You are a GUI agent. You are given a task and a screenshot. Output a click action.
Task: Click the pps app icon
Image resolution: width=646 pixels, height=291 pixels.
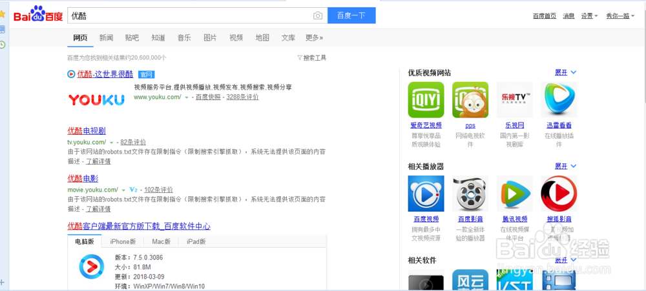click(x=470, y=100)
